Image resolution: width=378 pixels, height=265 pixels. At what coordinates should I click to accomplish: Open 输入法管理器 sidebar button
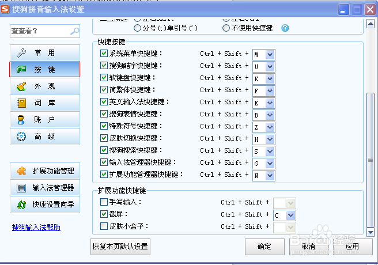click(45, 188)
